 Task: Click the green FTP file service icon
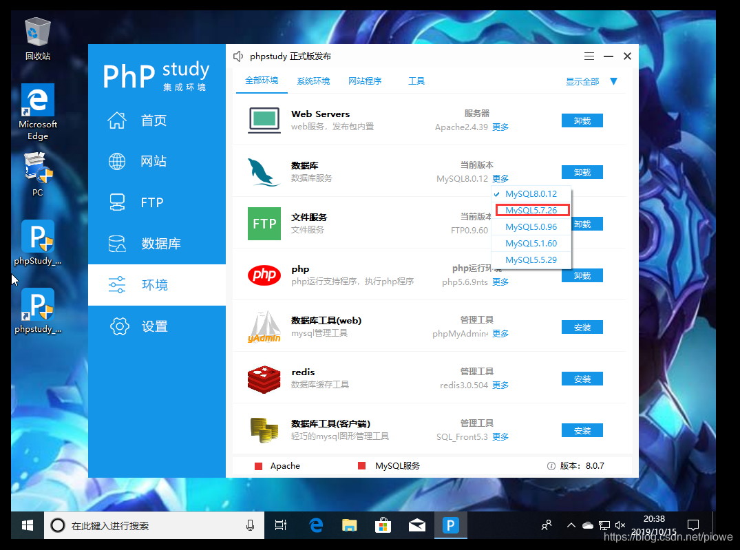[x=264, y=224]
